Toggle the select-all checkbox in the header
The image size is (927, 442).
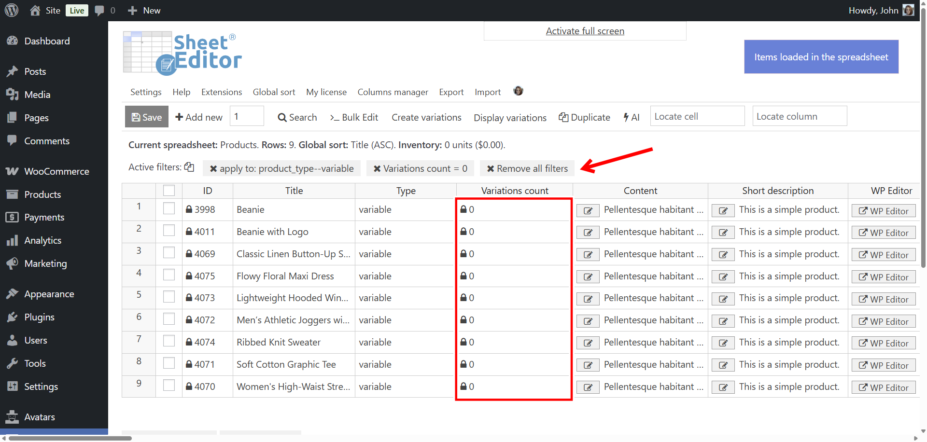(x=169, y=190)
